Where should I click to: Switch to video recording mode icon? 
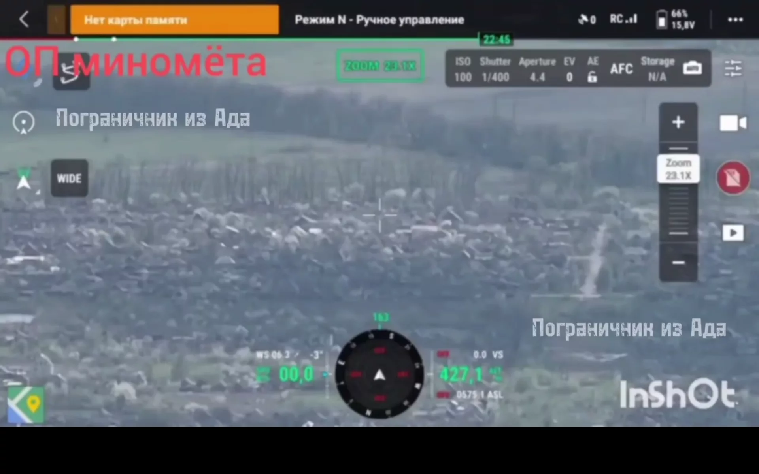[733, 123]
